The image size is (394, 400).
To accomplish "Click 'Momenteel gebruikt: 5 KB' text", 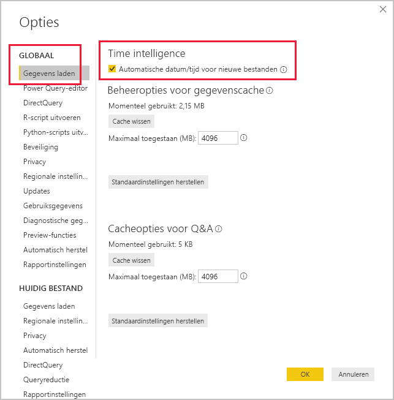I will (151, 244).
